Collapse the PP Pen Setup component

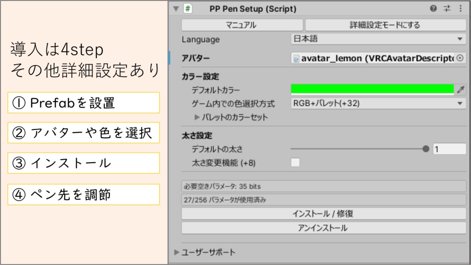175,9
